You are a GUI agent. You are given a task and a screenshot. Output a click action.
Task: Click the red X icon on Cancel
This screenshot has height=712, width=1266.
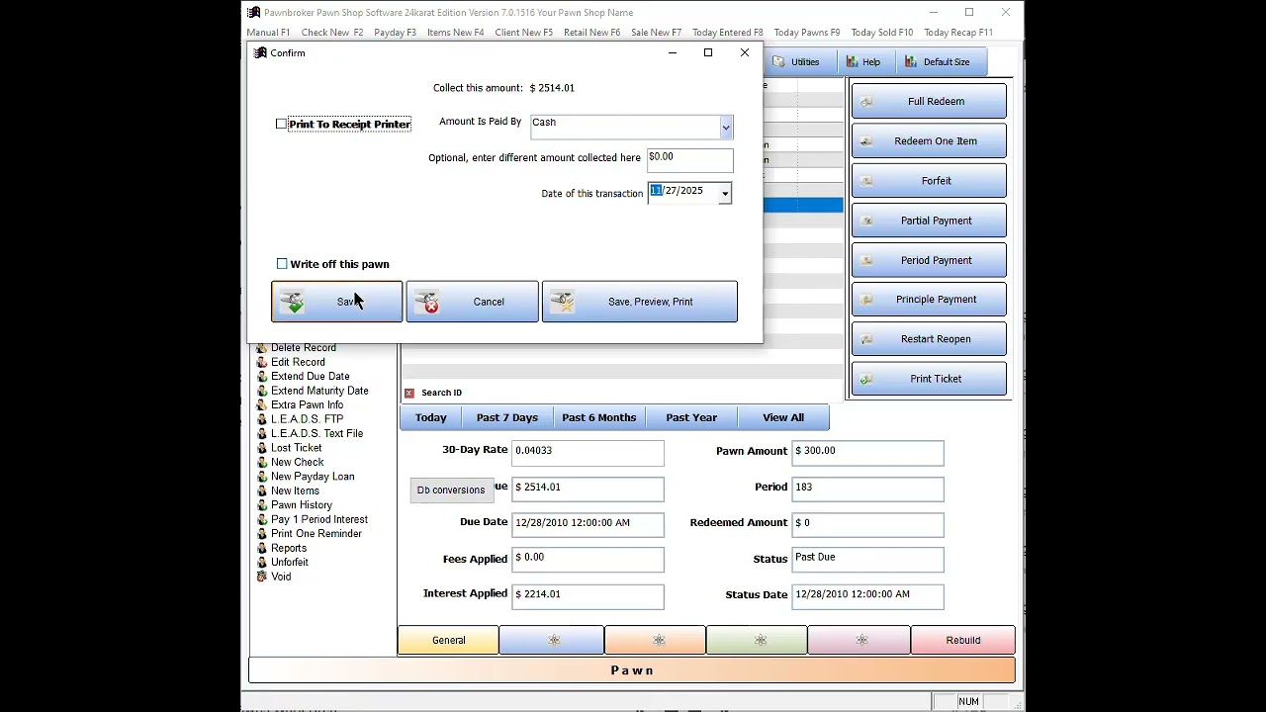[x=427, y=302]
